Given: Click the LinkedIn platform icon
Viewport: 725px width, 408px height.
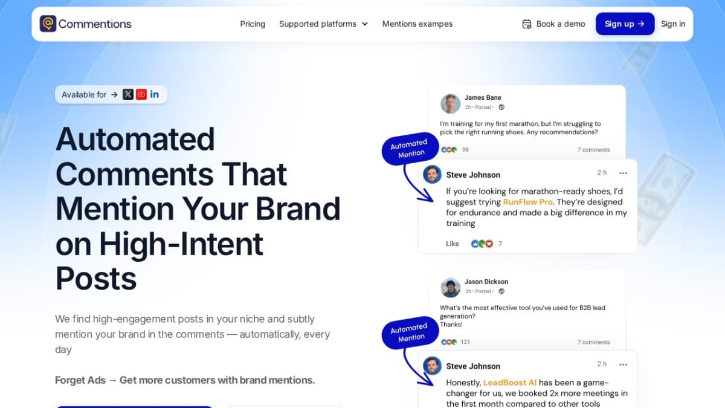Looking at the screenshot, I should coord(155,94).
